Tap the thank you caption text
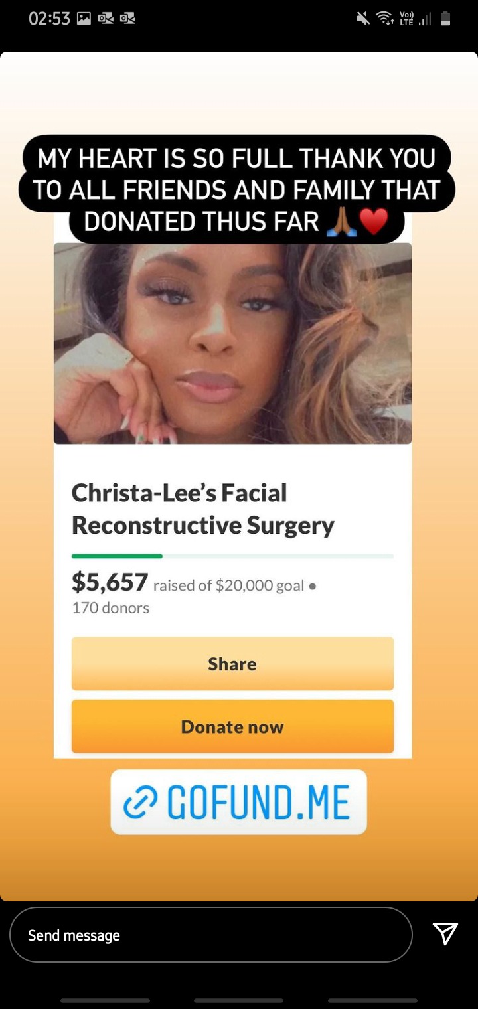478x1009 pixels. pos(237,190)
